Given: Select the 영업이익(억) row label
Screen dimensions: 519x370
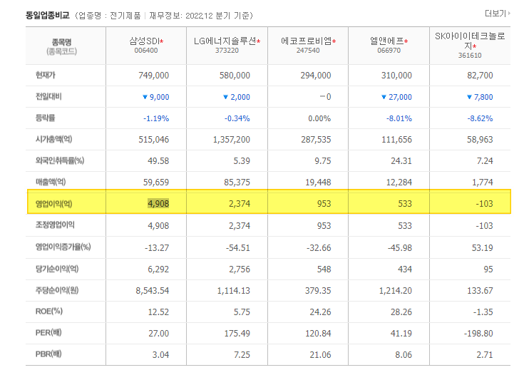Looking at the screenshot, I should [x=53, y=203].
